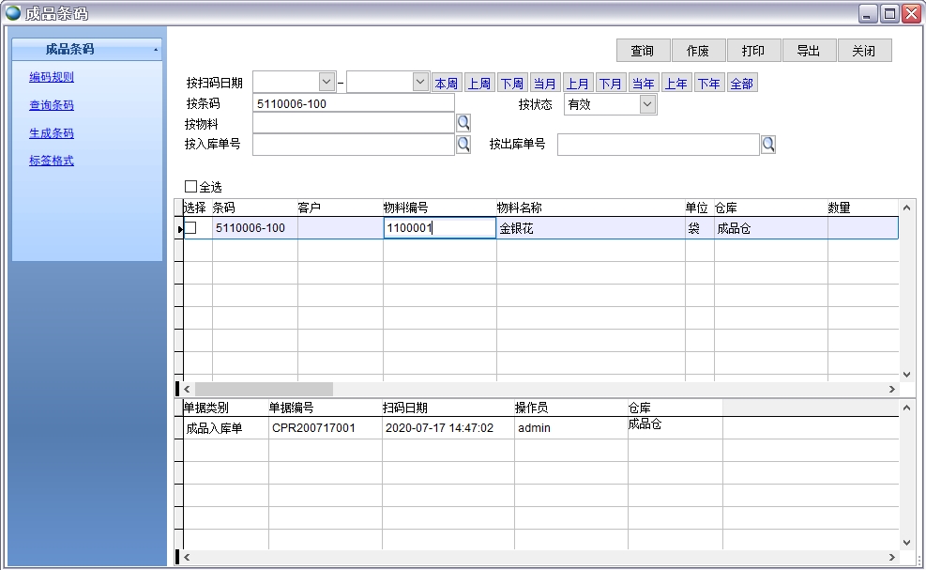
Task: Expand the 按状态 status dropdown
Action: (647, 104)
